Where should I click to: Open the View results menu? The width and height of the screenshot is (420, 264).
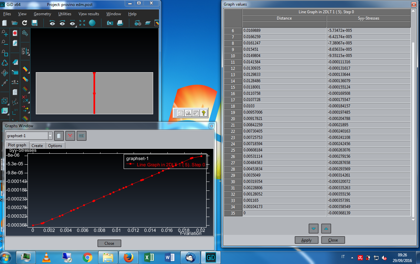click(89, 14)
